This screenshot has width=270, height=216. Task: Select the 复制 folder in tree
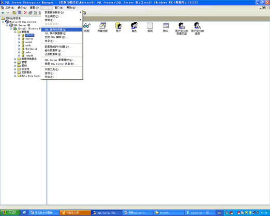[24, 66]
